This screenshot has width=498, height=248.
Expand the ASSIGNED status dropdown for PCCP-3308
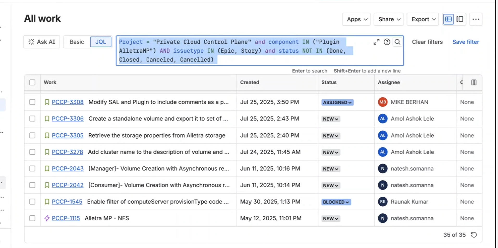tap(337, 102)
